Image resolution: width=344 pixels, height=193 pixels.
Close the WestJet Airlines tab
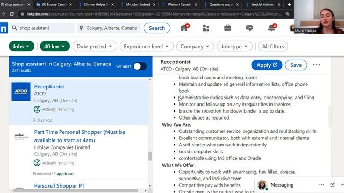click(x=279, y=4)
